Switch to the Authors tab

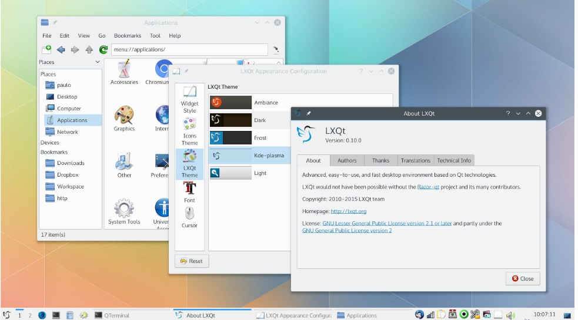pos(347,160)
